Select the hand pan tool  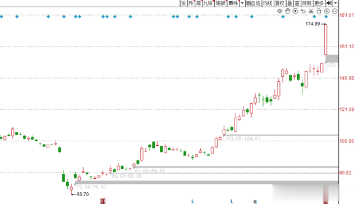click(x=288, y=11)
